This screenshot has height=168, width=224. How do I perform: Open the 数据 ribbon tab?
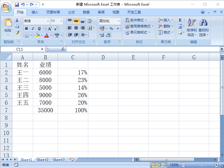(x=85, y=12)
